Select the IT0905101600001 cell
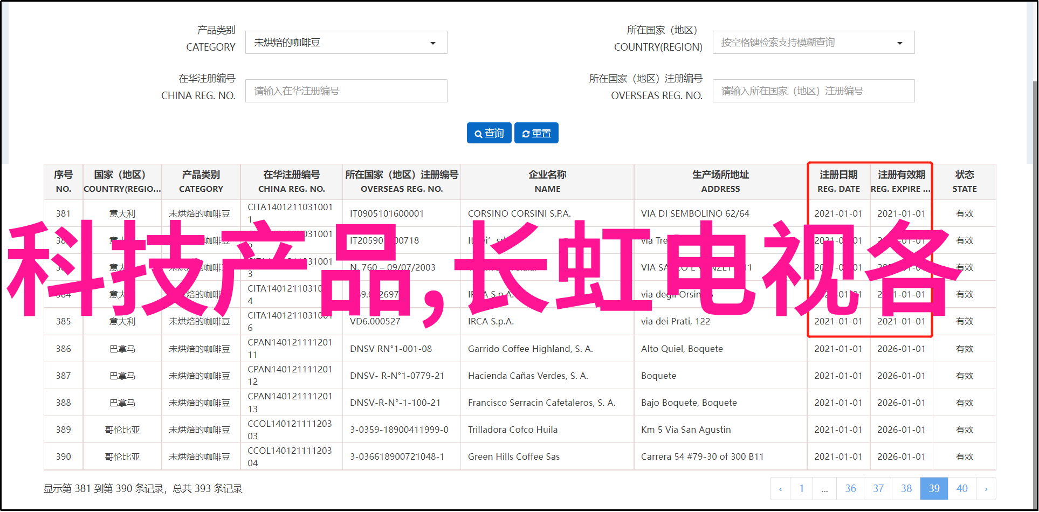1039x512 pixels. click(402, 213)
